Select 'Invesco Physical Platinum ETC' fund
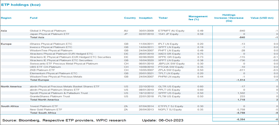 click(x=51, y=47)
